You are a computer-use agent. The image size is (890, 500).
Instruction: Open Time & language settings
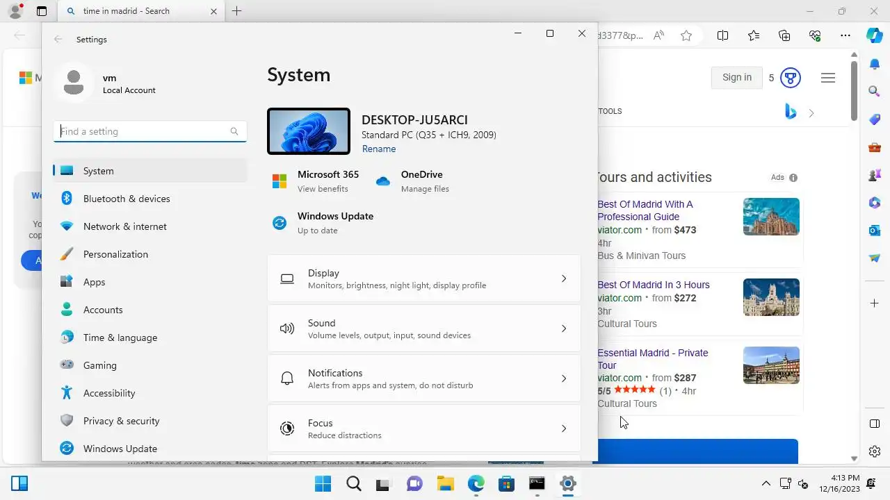pos(149,337)
